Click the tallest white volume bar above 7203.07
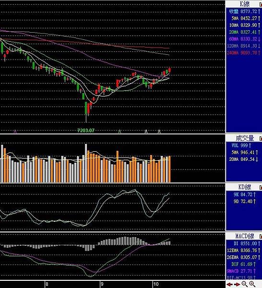This screenshot has width=262, height=288. click(x=86, y=163)
